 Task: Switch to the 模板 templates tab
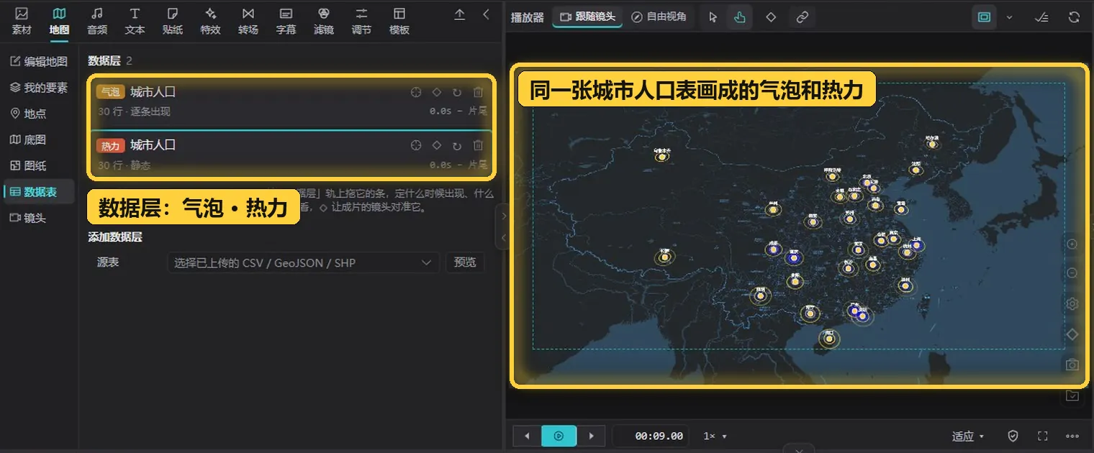(399, 21)
